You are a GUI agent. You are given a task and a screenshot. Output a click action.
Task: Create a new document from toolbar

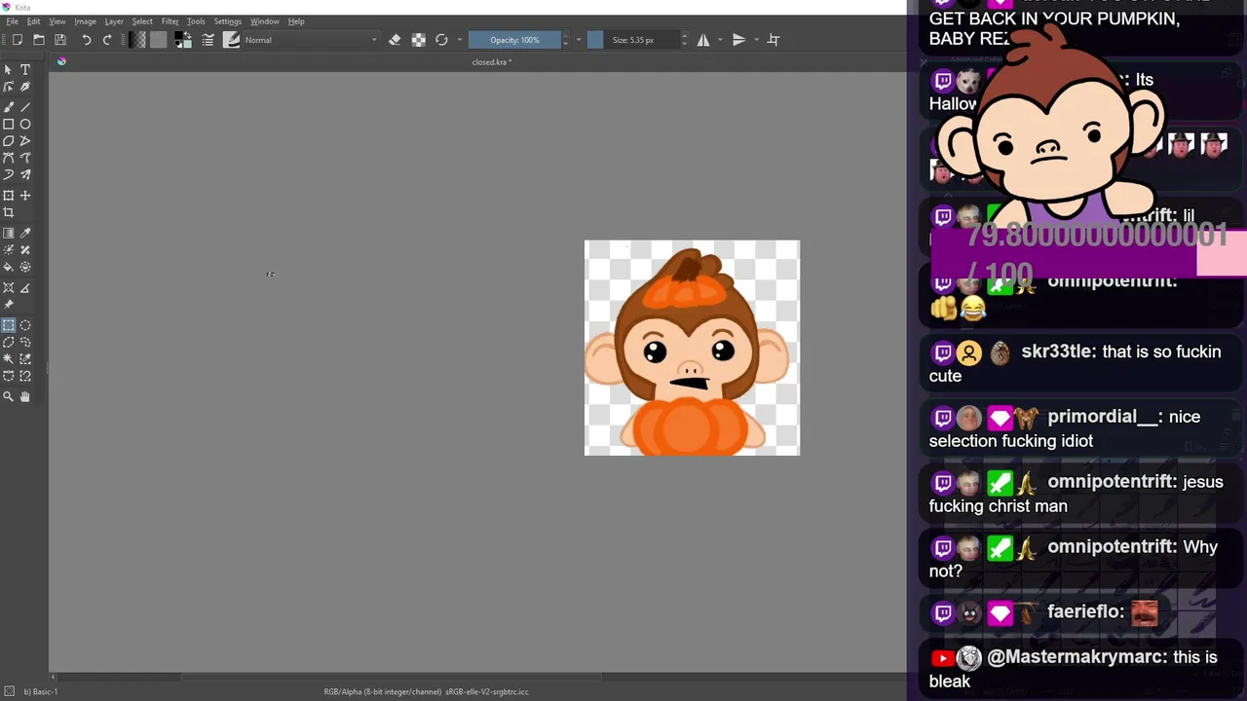click(x=18, y=40)
